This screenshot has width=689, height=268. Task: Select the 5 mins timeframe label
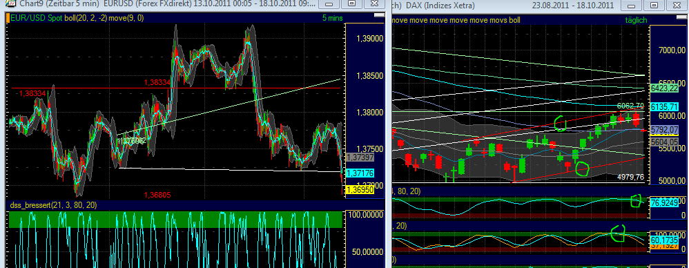pos(332,18)
